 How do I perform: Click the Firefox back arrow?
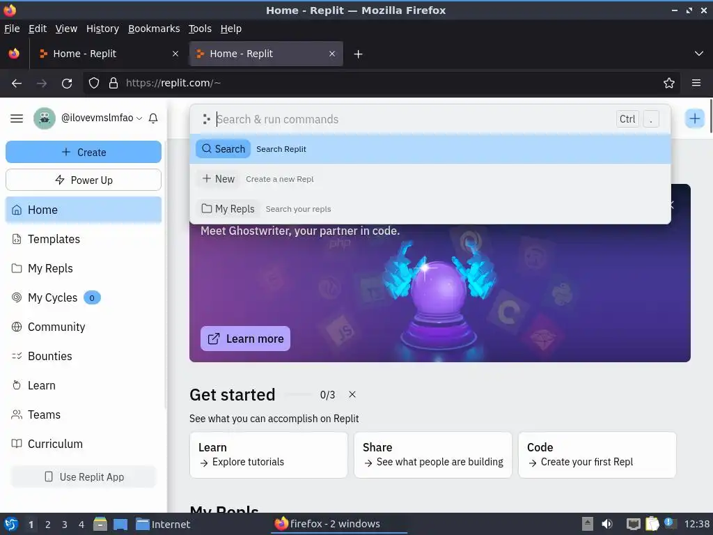tap(17, 84)
